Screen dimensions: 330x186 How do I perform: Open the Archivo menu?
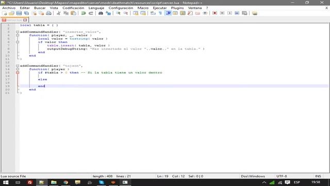(9, 8)
